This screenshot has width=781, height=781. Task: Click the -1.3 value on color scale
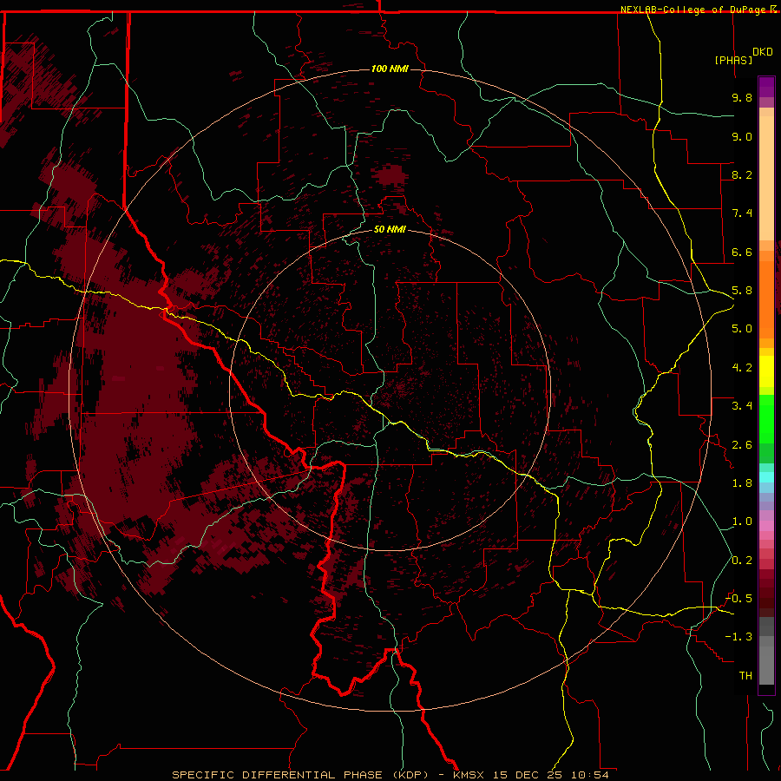738,637
